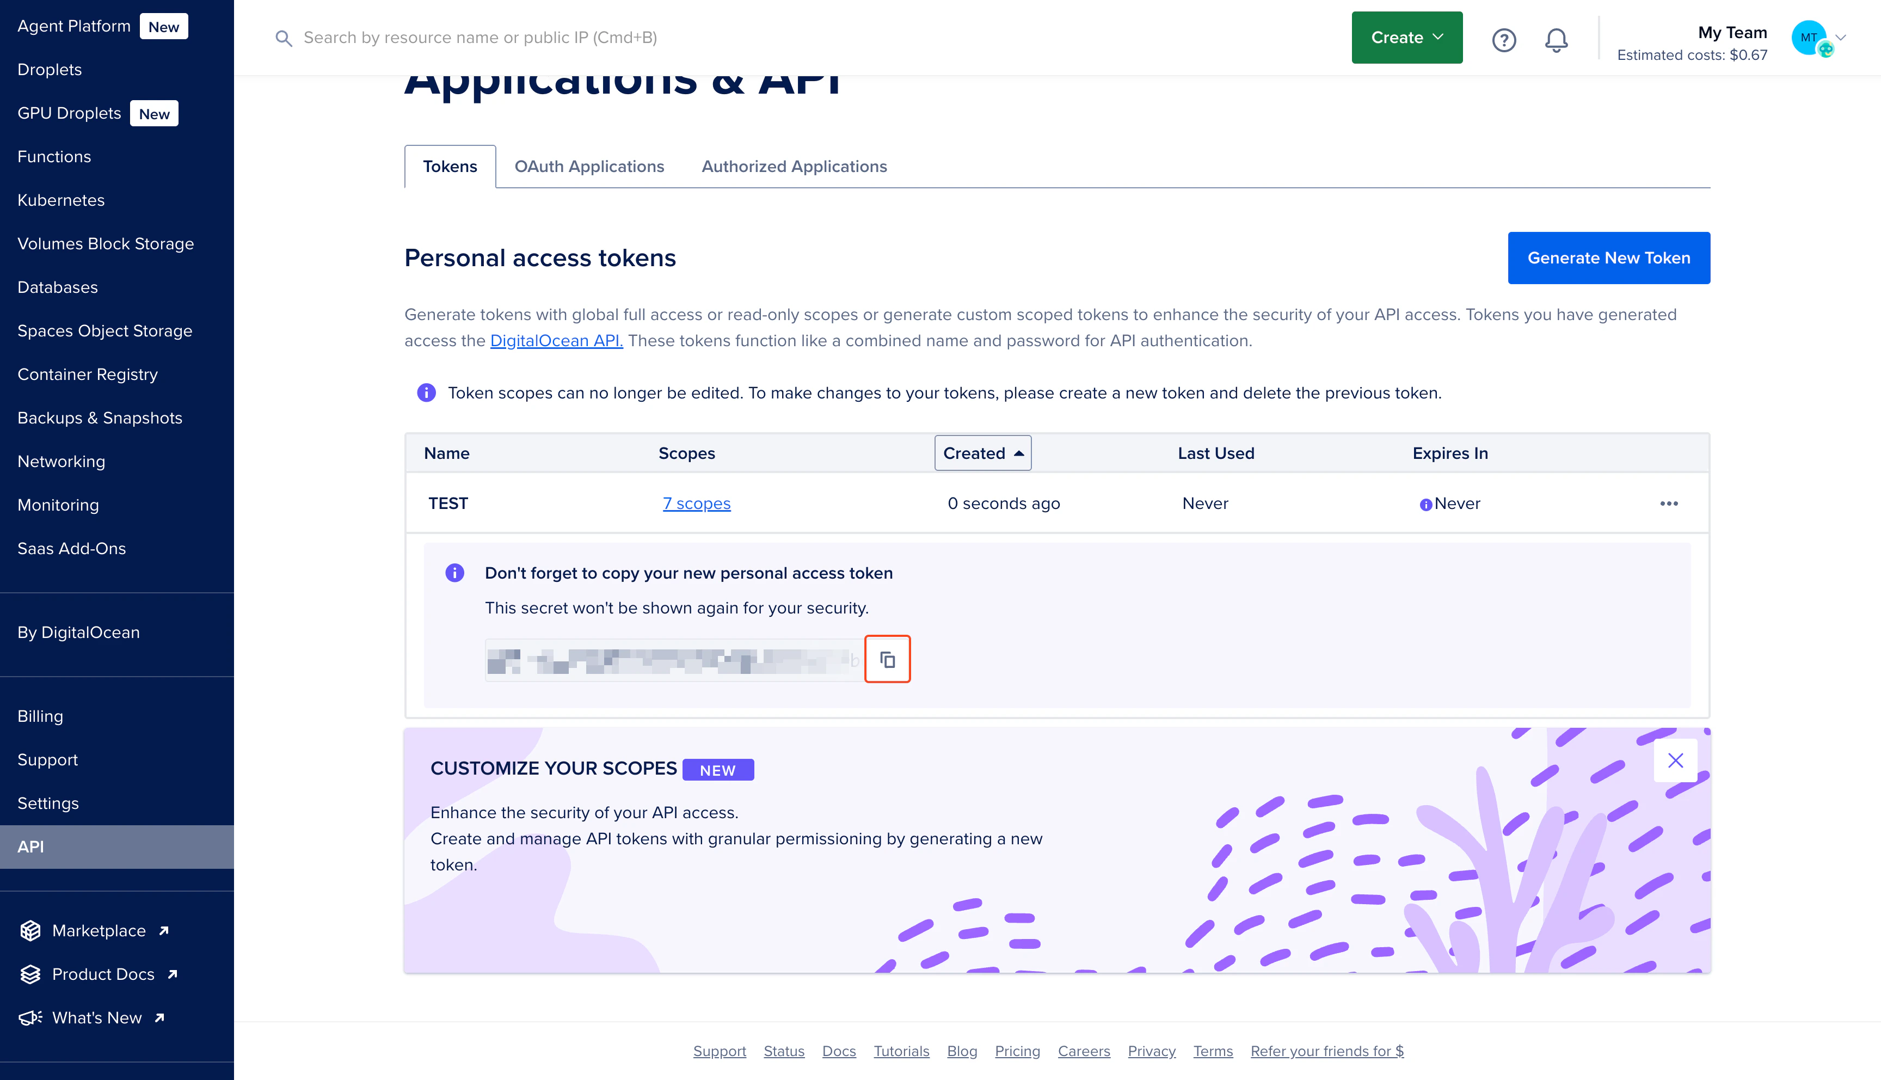This screenshot has width=1881, height=1080.
Task: Click the Blog footer link
Action: click(x=962, y=1051)
